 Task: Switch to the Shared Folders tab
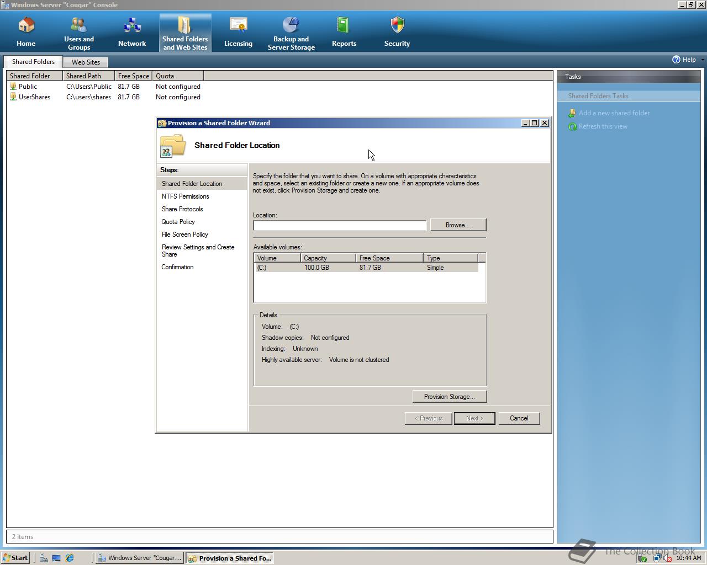(x=33, y=62)
